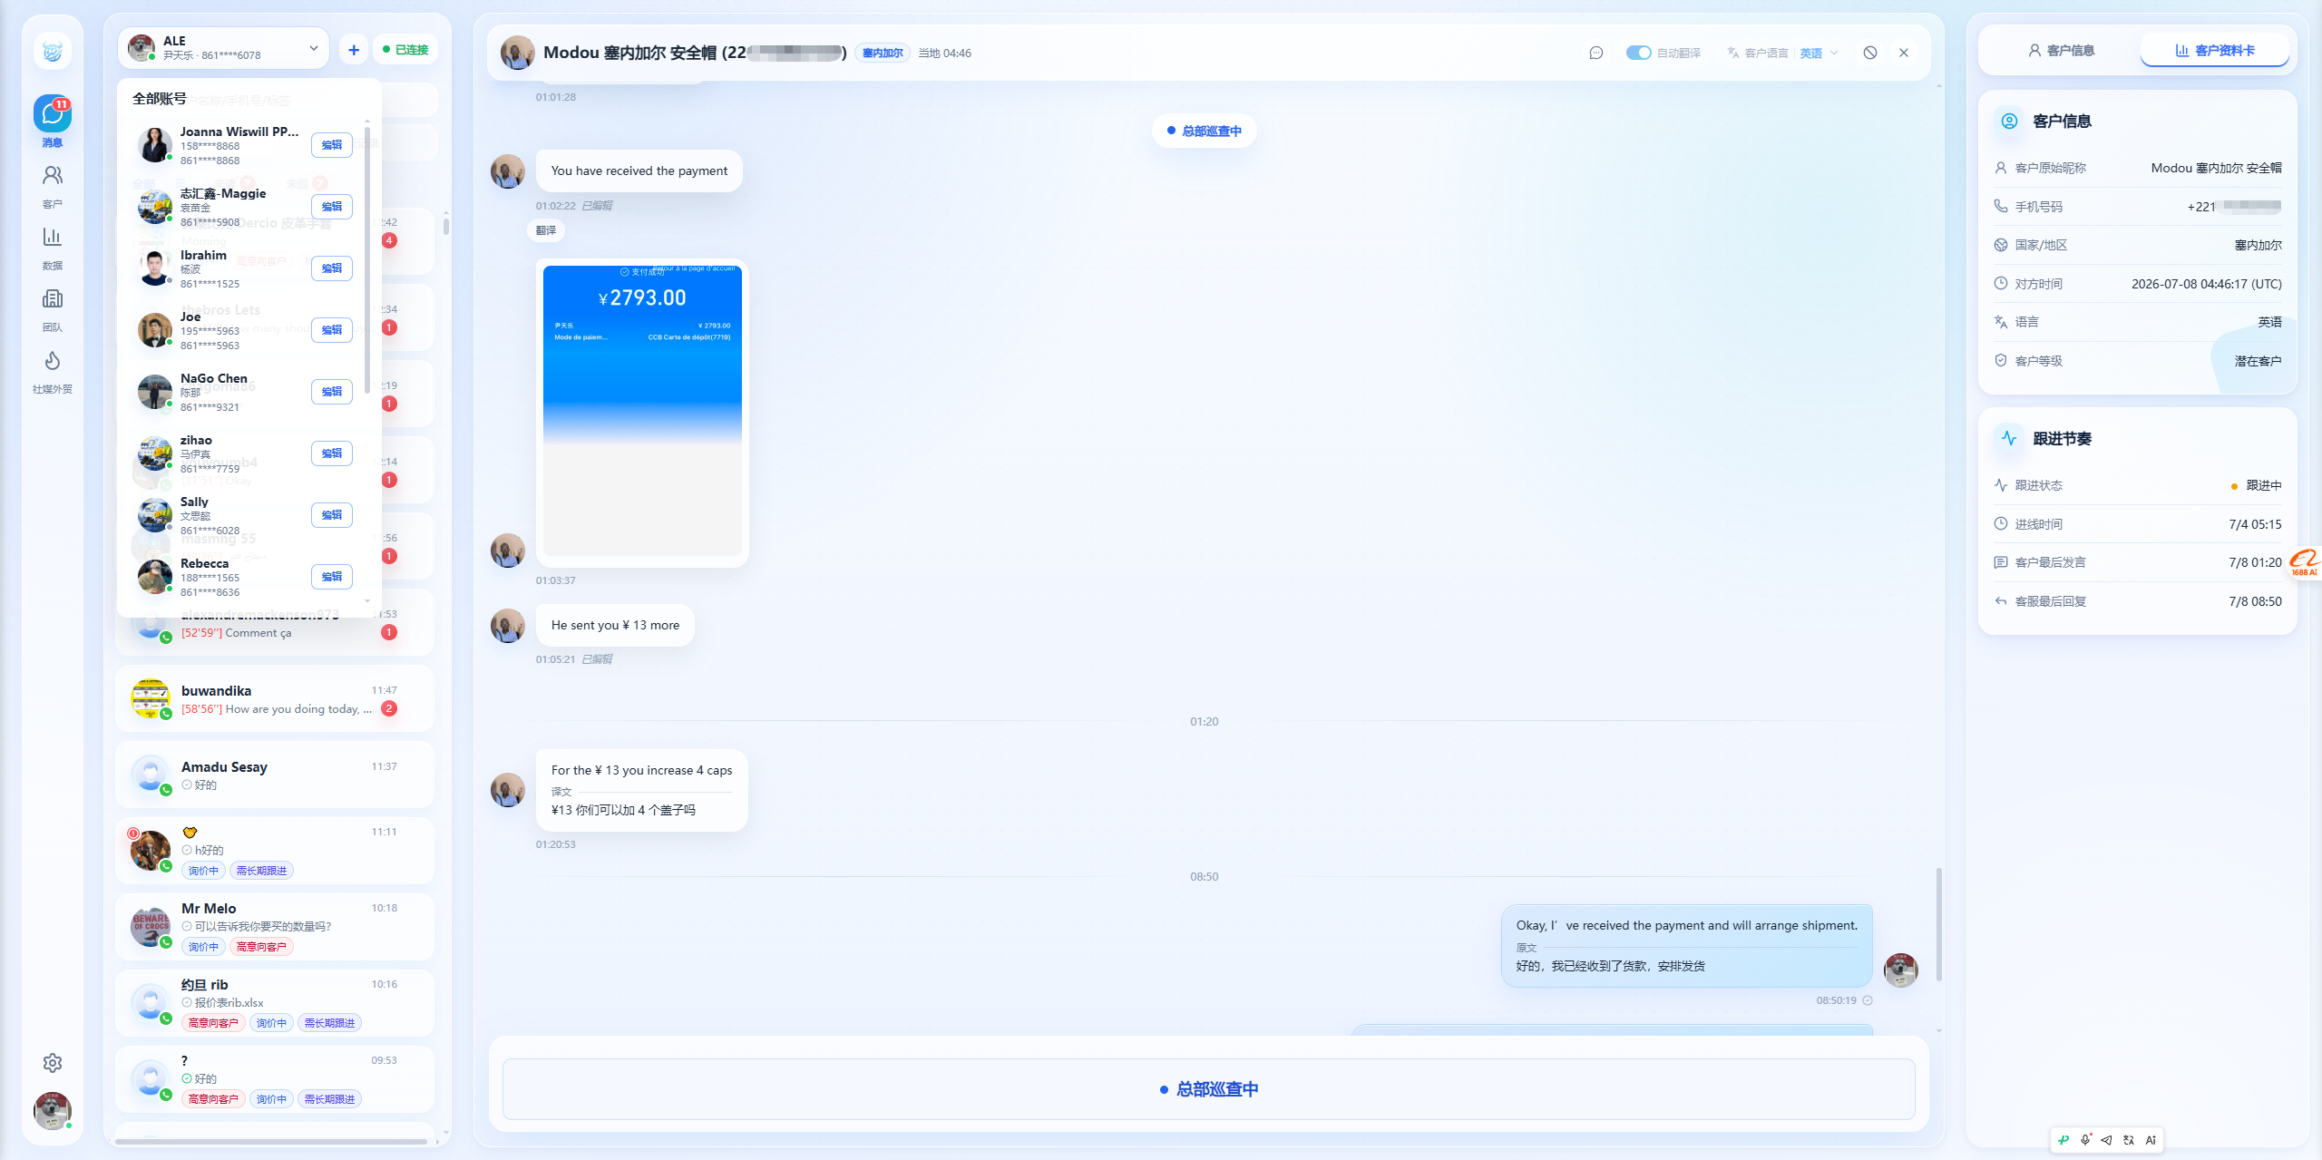Image resolution: width=2322 pixels, height=1160 pixels.
Task: Click the 塞内加尔 country tag in header
Action: point(883,53)
